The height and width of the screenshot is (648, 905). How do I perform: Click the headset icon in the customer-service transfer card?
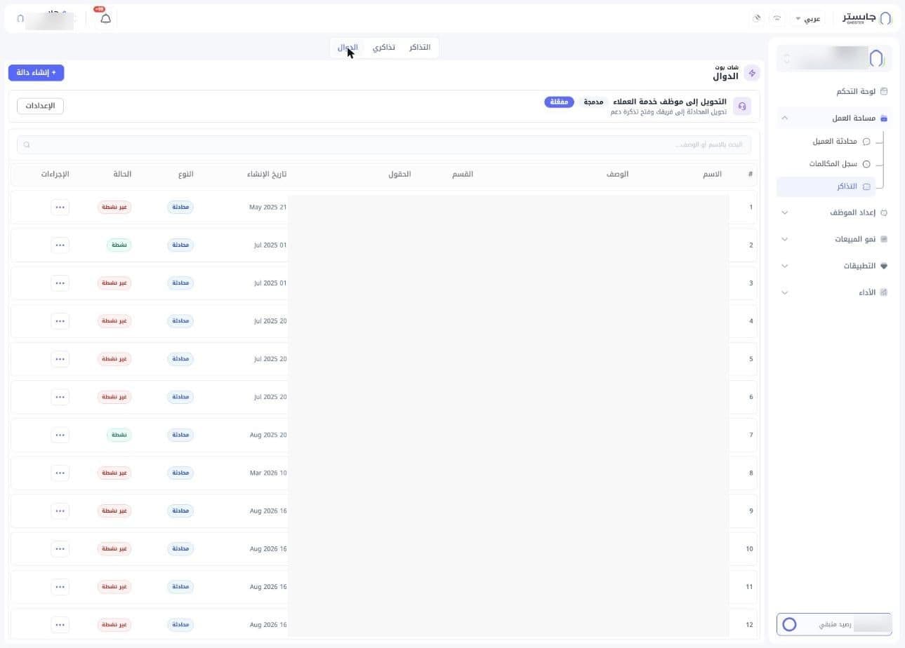tap(742, 106)
